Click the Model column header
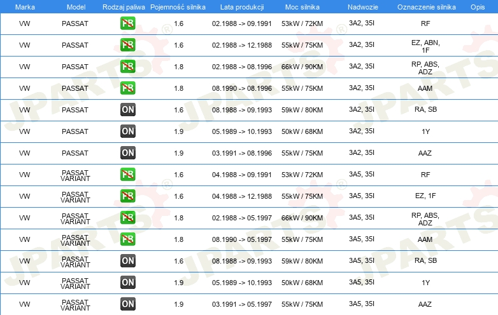Viewport: 498px width, 315px height. click(76, 7)
